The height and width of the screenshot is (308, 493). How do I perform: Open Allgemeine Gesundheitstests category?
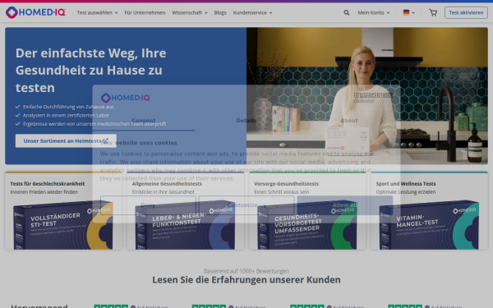click(167, 183)
